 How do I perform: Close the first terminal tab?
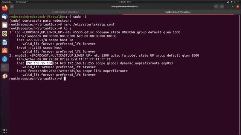(119, 12)
